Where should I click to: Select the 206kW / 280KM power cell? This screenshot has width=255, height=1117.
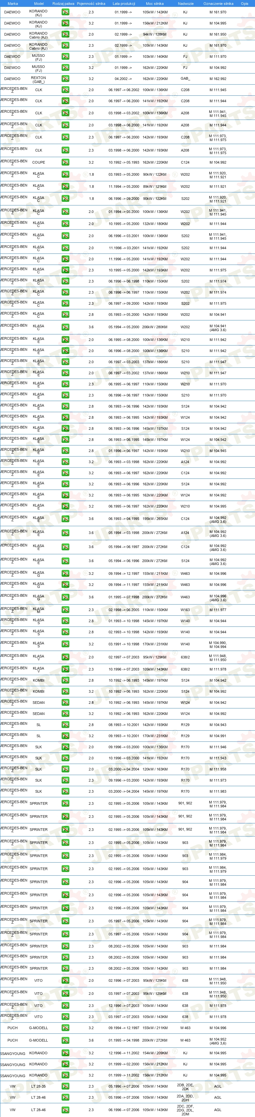click(x=155, y=327)
